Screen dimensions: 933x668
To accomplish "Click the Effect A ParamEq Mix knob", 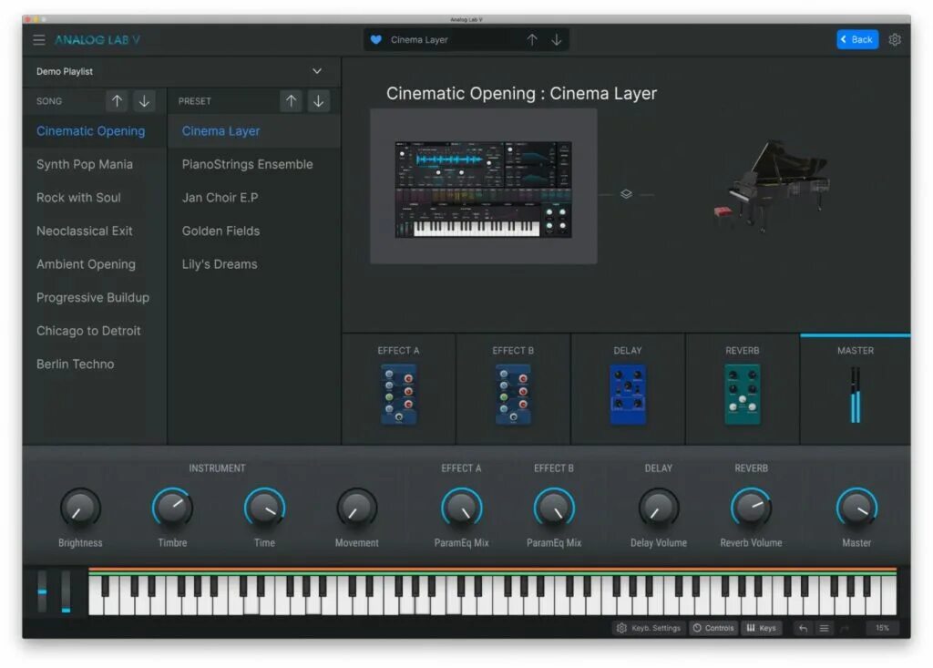I will pyautogui.click(x=462, y=508).
